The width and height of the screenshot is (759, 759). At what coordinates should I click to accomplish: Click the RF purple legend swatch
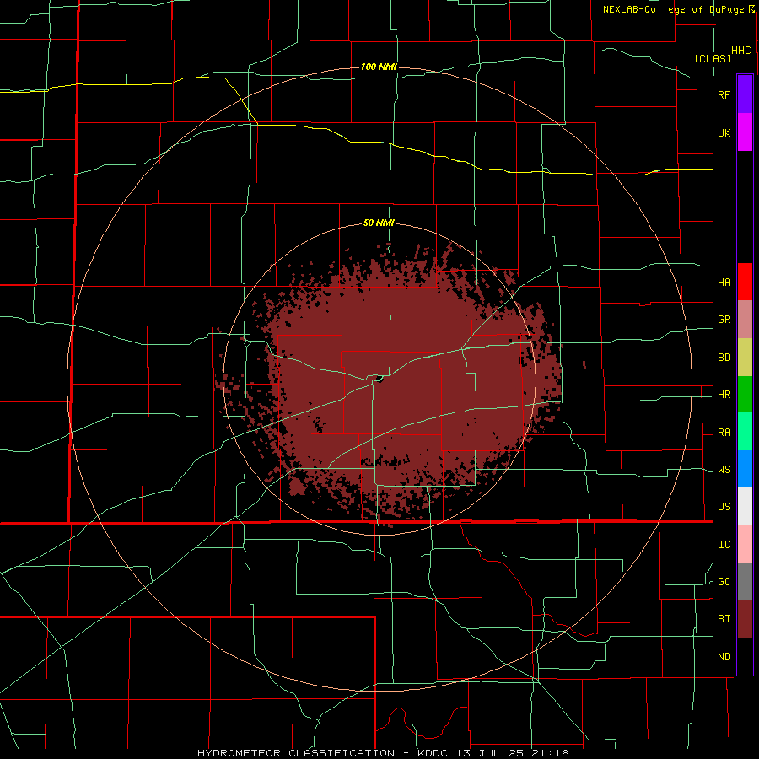(x=745, y=94)
